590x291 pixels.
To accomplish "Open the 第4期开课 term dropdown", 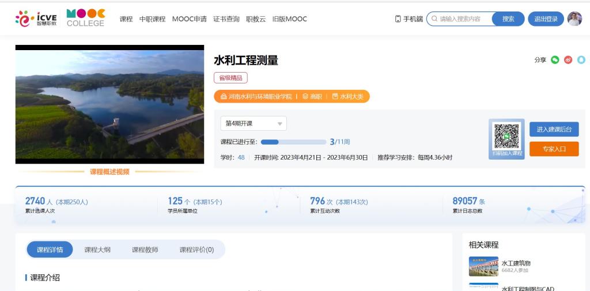I will 254,123.
